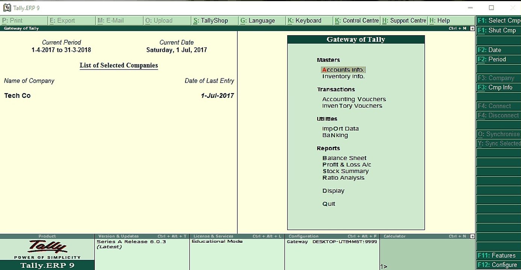Open the Support Centre
The height and width of the screenshot is (270, 521).
tap(404, 21)
